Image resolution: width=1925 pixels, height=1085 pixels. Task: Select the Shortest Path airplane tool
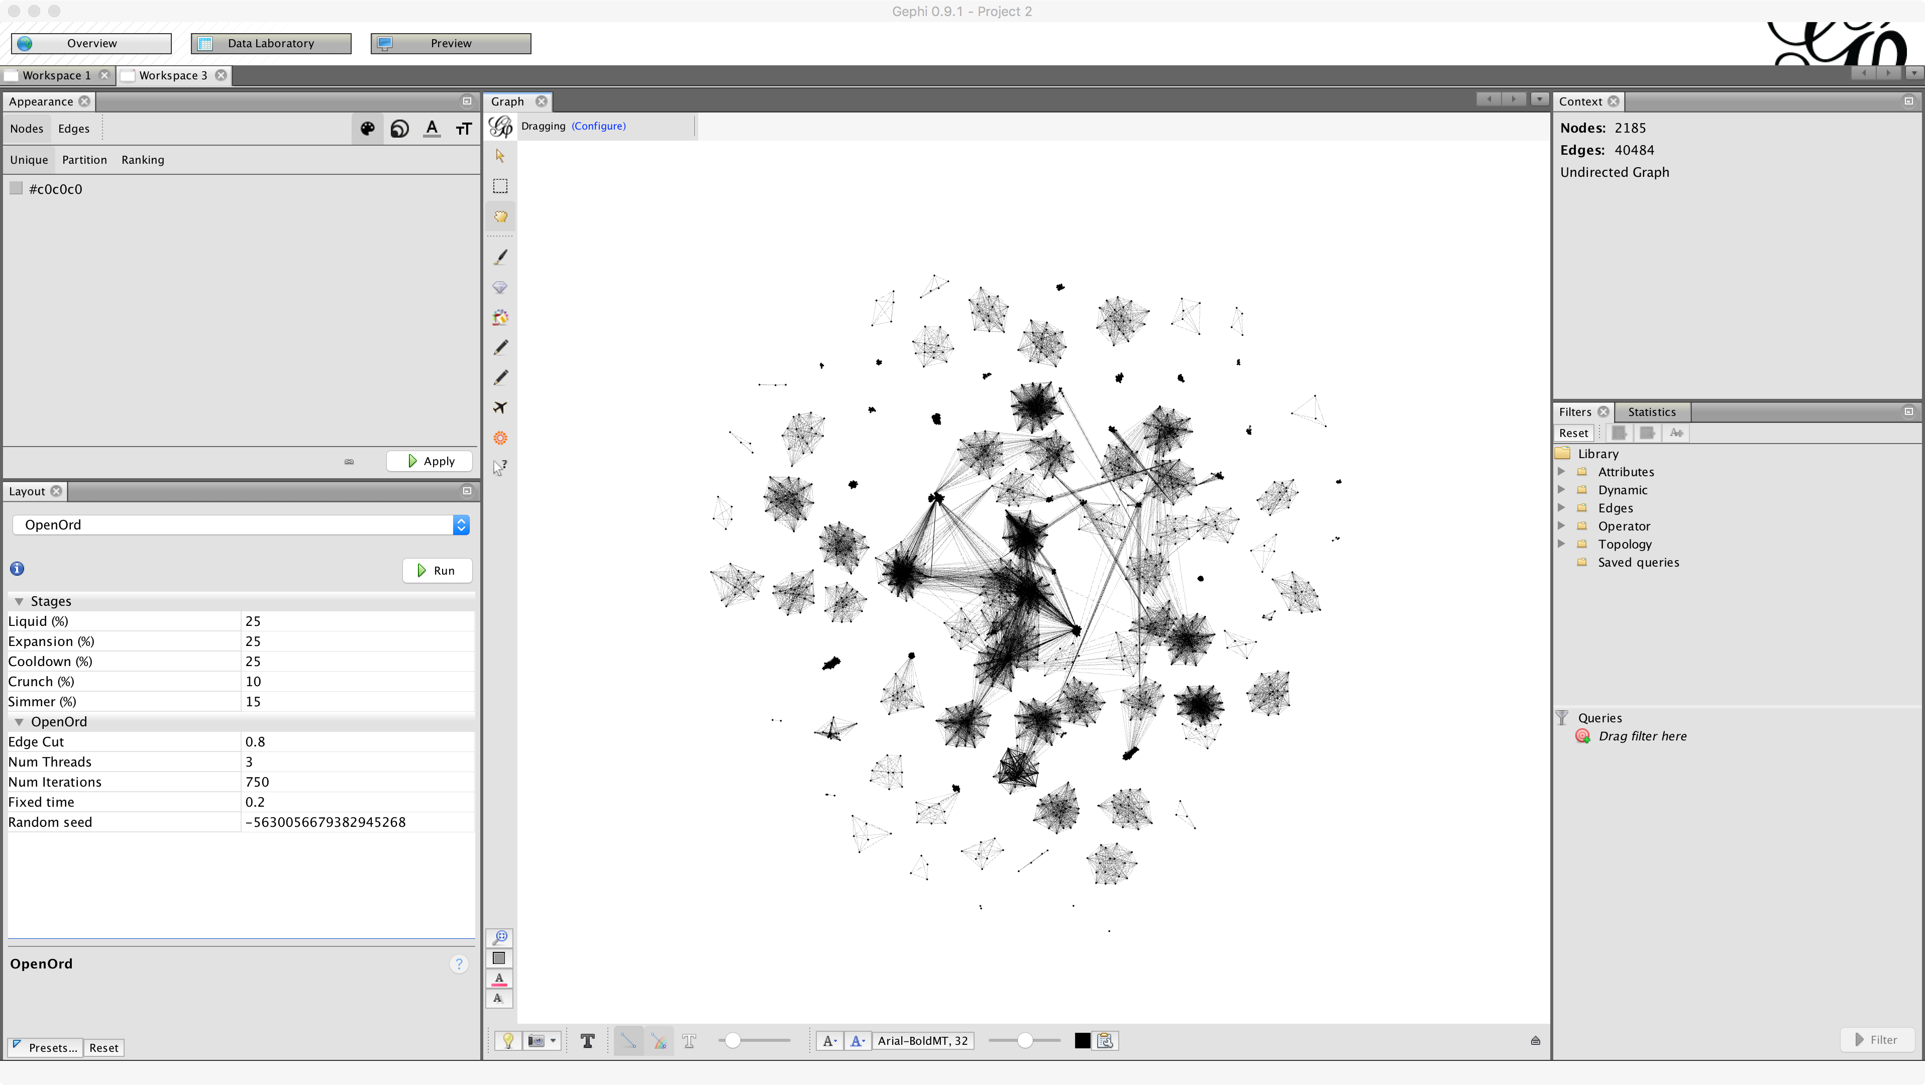click(x=500, y=407)
